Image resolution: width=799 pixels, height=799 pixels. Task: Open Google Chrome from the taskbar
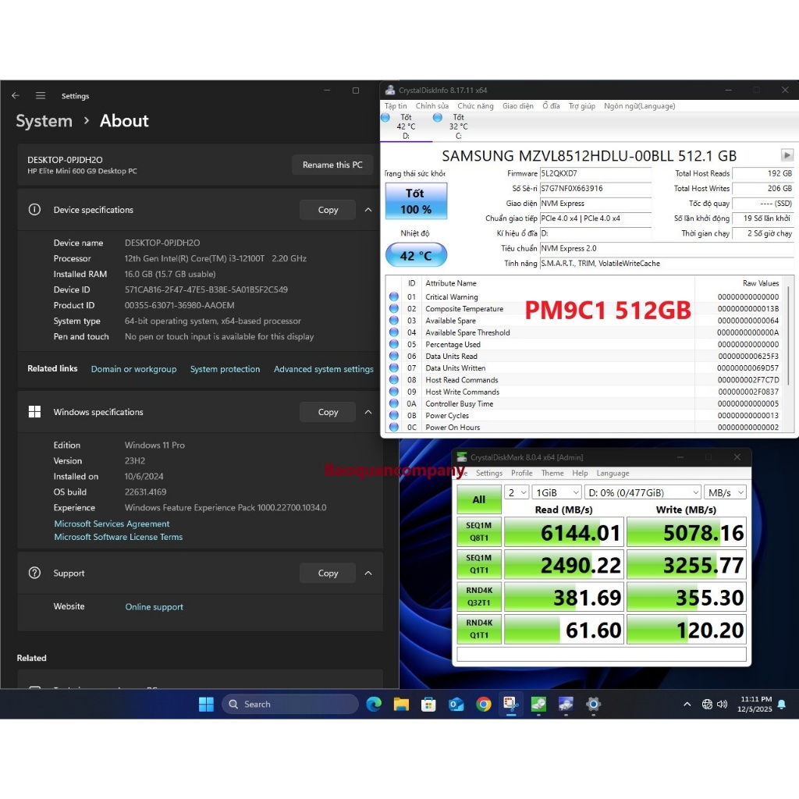tap(484, 704)
